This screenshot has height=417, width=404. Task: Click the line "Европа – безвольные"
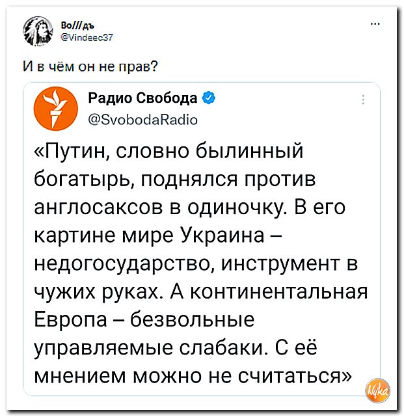pos(144,319)
